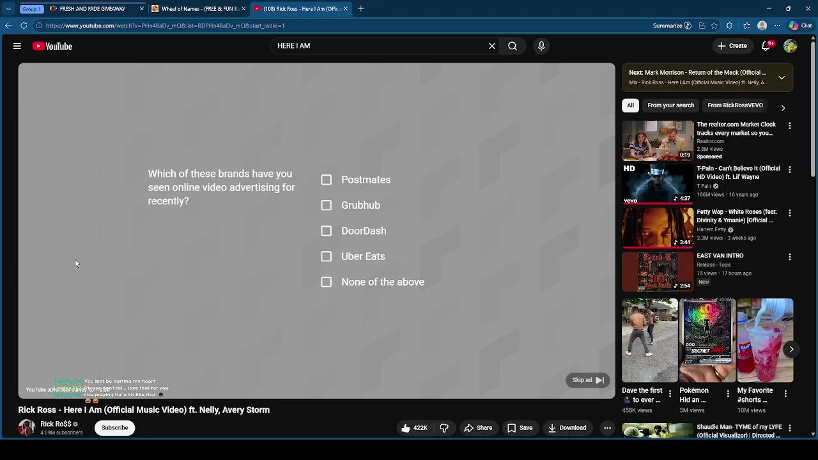Screen dimensions: 818x460
Task: Dislike the video with thumbs down
Action: point(444,428)
